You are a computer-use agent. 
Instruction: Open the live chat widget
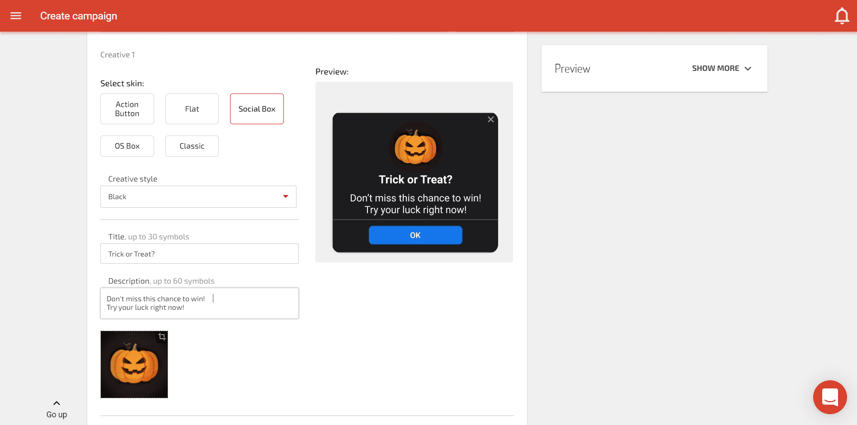click(830, 397)
